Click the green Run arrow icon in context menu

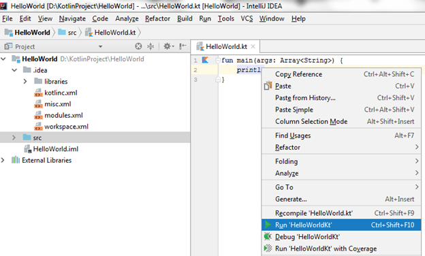tap(268, 225)
